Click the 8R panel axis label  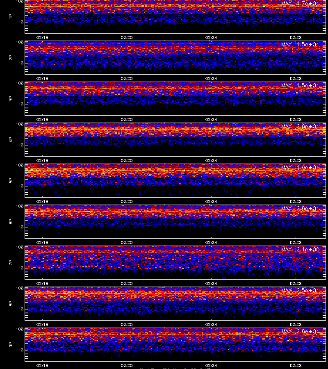click(x=11, y=303)
